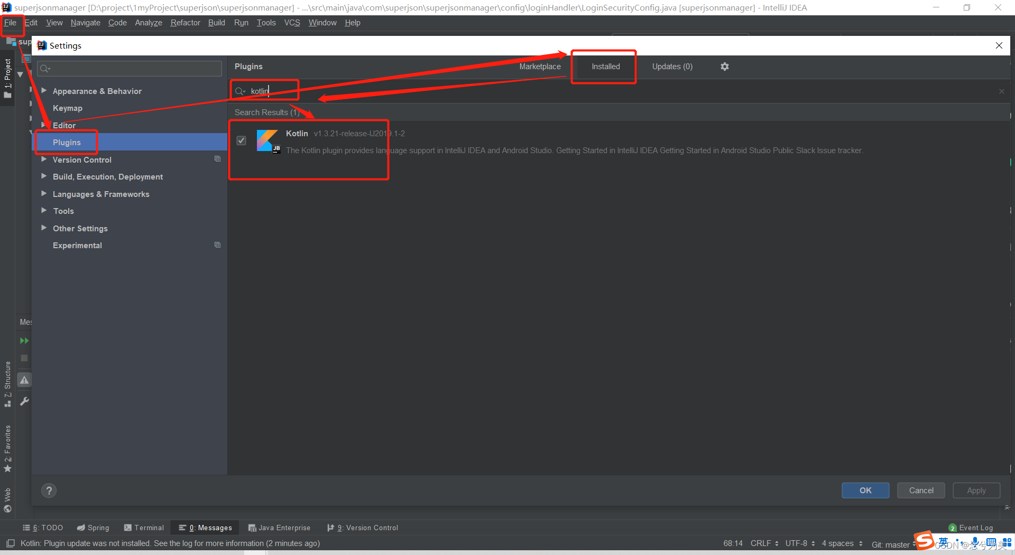Click the help question mark icon
The image size is (1015, 555).
point(49,490)
